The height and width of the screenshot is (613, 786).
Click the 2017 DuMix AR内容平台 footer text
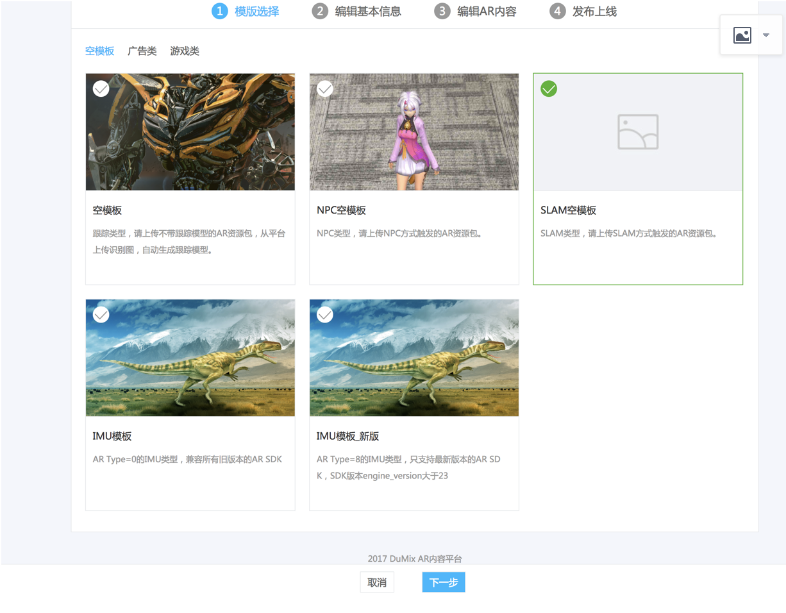pyautogui.click(x=414, y=559)
